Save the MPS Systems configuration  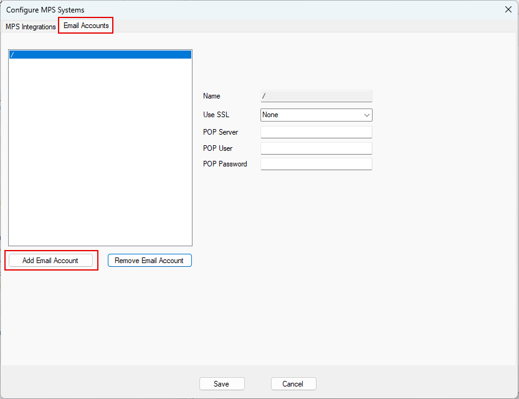[x=222, y=384]
